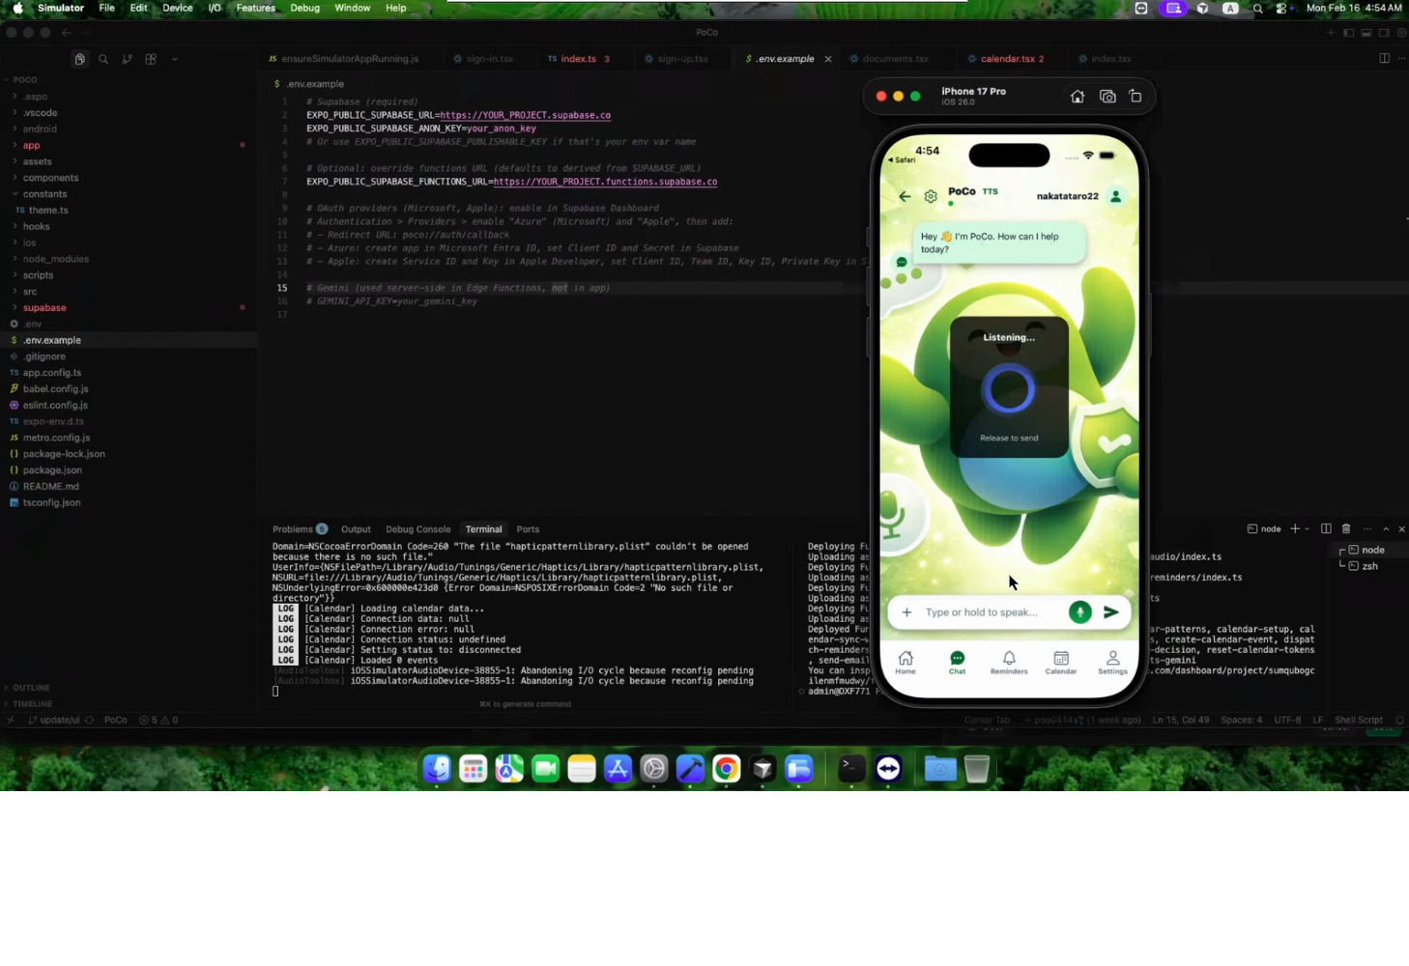Tap the profile avatar beside nakatataro22
Screen dimensions: 1409x966
pyautogui.click(x=1116, y=196)
